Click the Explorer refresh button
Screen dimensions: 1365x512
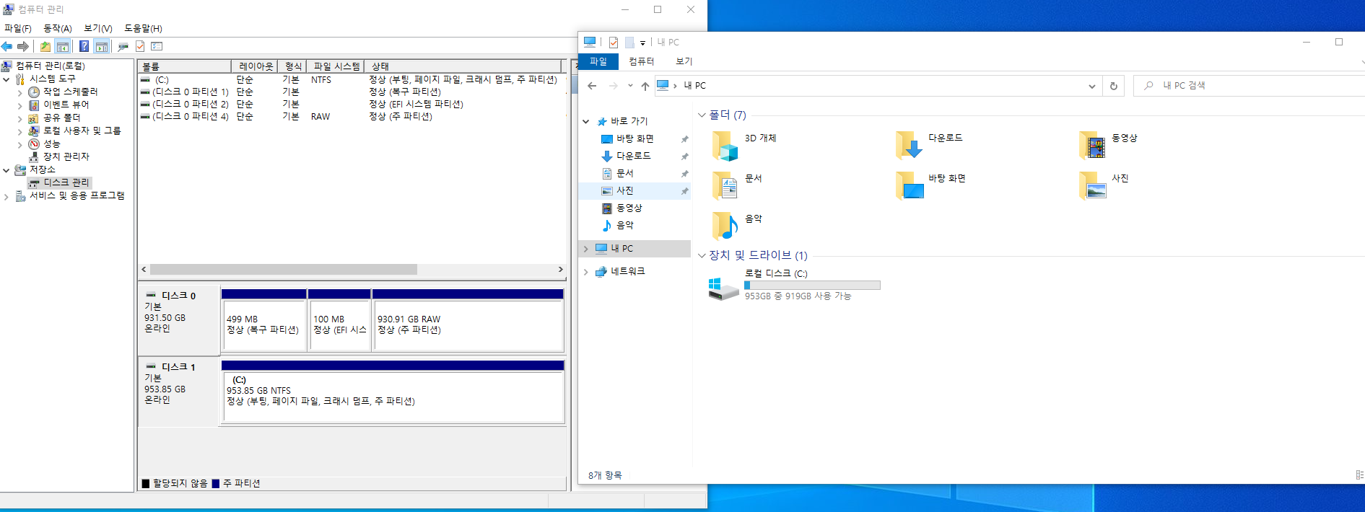1113,86
